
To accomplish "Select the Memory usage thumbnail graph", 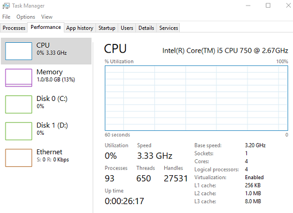I will pyautogui.click(x=19, y=78).
